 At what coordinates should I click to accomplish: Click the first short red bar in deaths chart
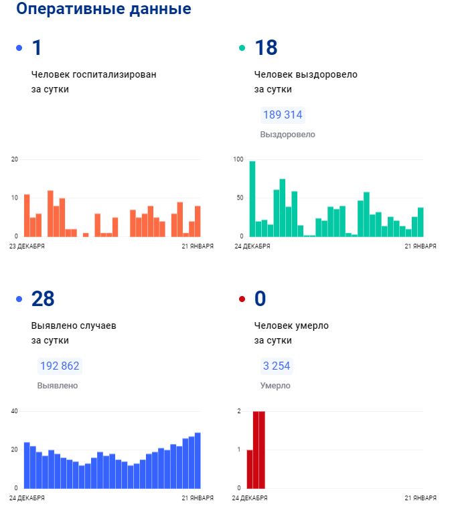click(x=250, y=469)
